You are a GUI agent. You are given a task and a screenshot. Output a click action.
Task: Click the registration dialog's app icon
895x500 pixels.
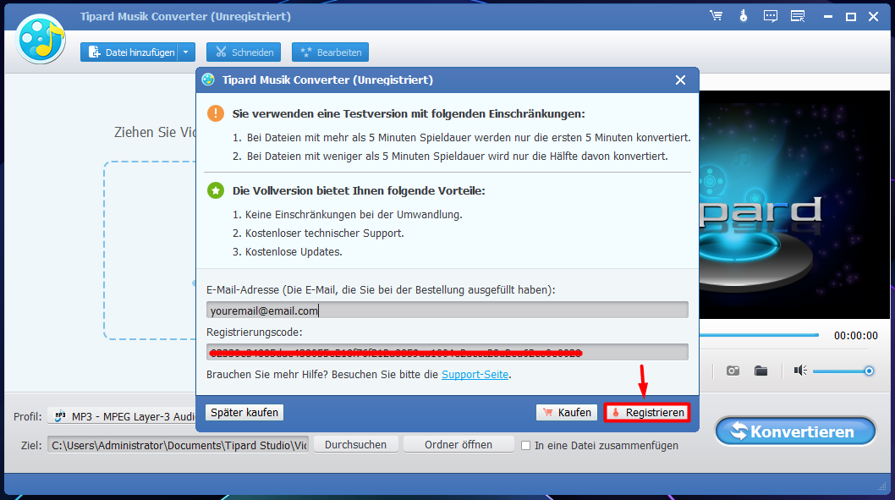(x=208, y=80)
